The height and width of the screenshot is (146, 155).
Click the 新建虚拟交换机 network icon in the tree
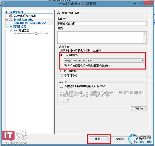11,20
